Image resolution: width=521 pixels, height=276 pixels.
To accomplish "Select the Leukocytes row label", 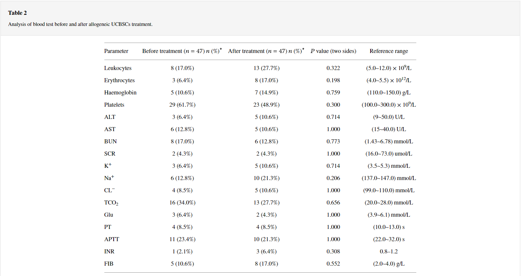I will point(118,68).
